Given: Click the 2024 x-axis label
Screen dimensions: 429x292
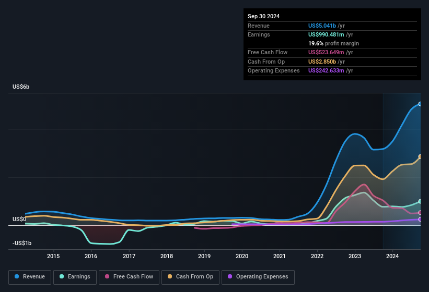Looking at the screenshot, I should point(392,256).
